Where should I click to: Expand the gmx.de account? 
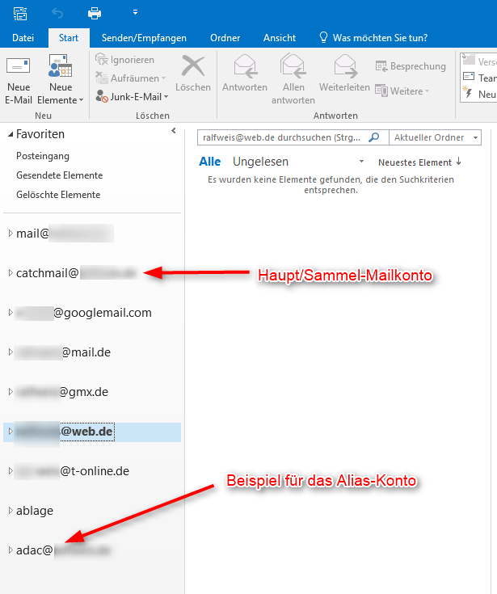click(x=11, y=392)
